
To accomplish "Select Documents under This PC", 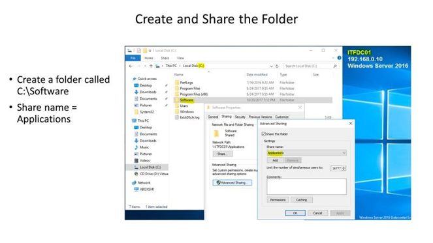I will tap(148, 134).
